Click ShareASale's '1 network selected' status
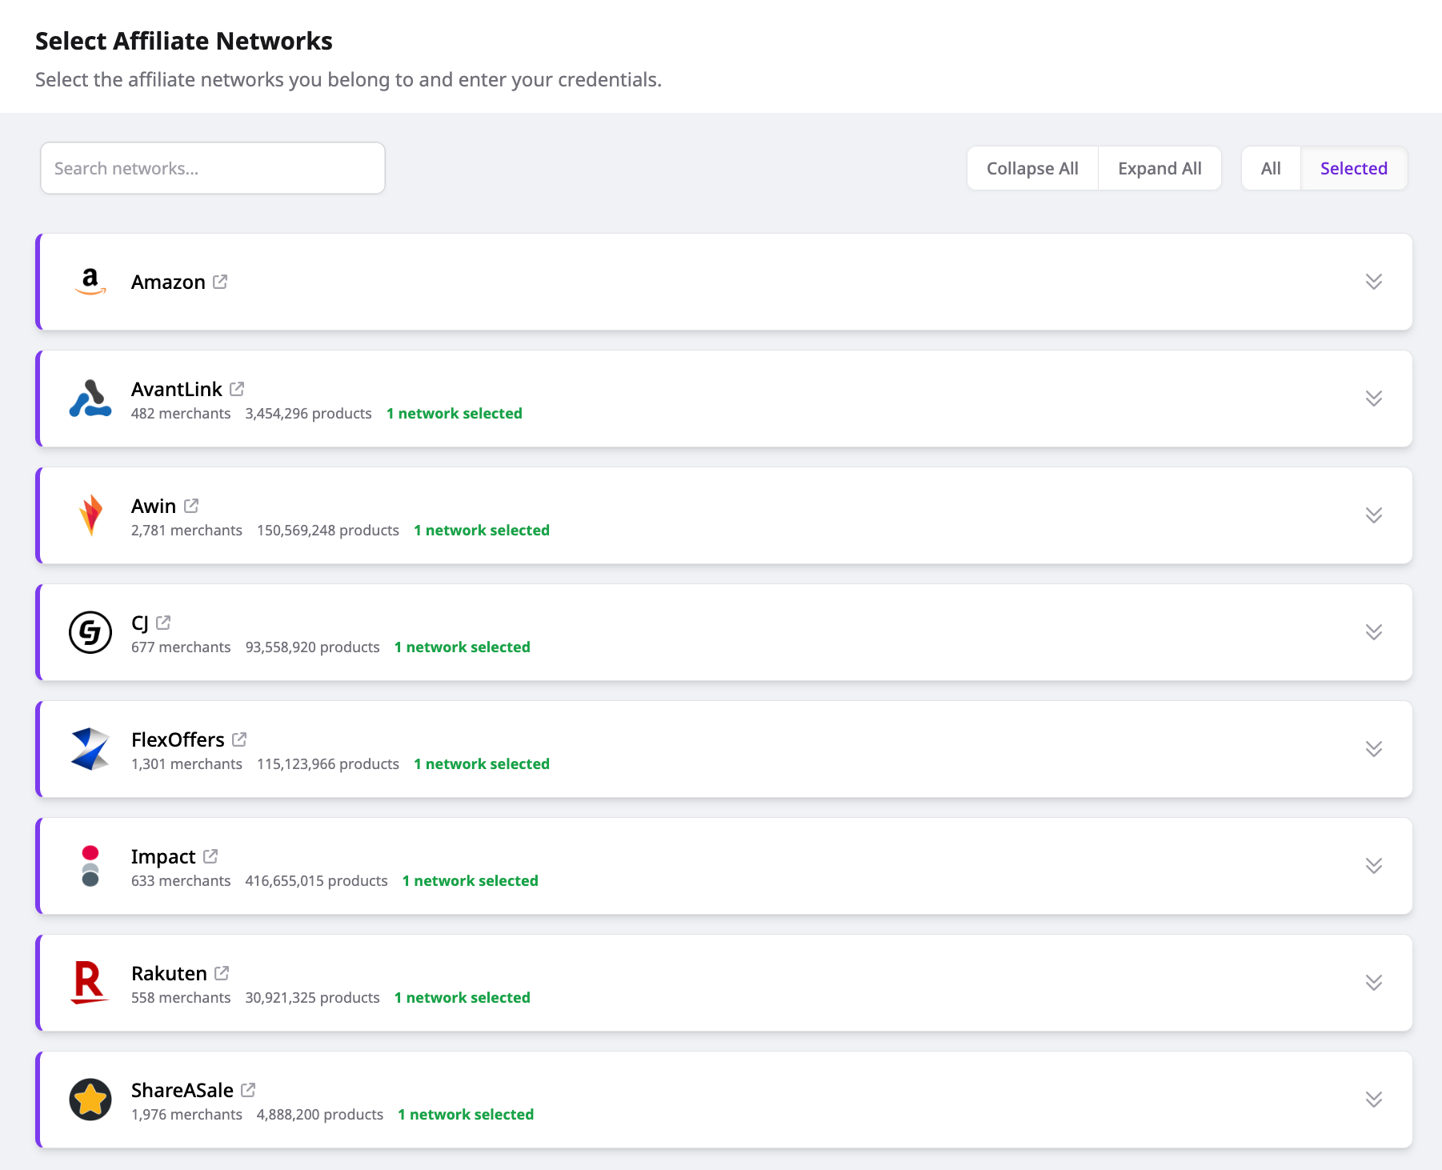The image size is (1442, 1170). (x=466, y=1115)
